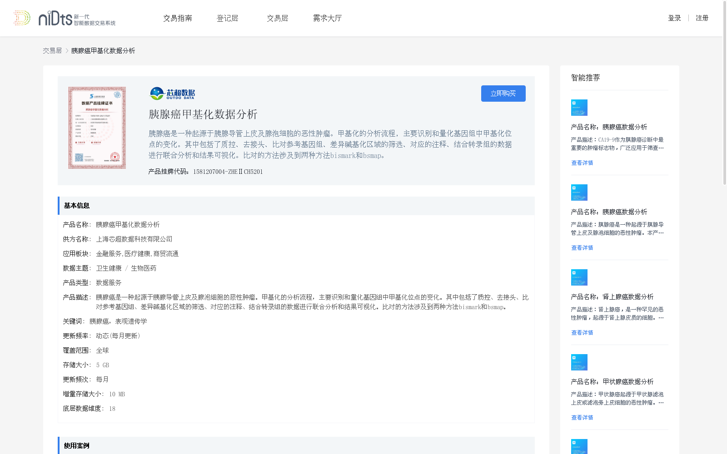Viewport: 727px width, 454px height.
Task: Open 查看详情 for CA19-9 胰腺癌数据分析
Action: click(582, 163)
